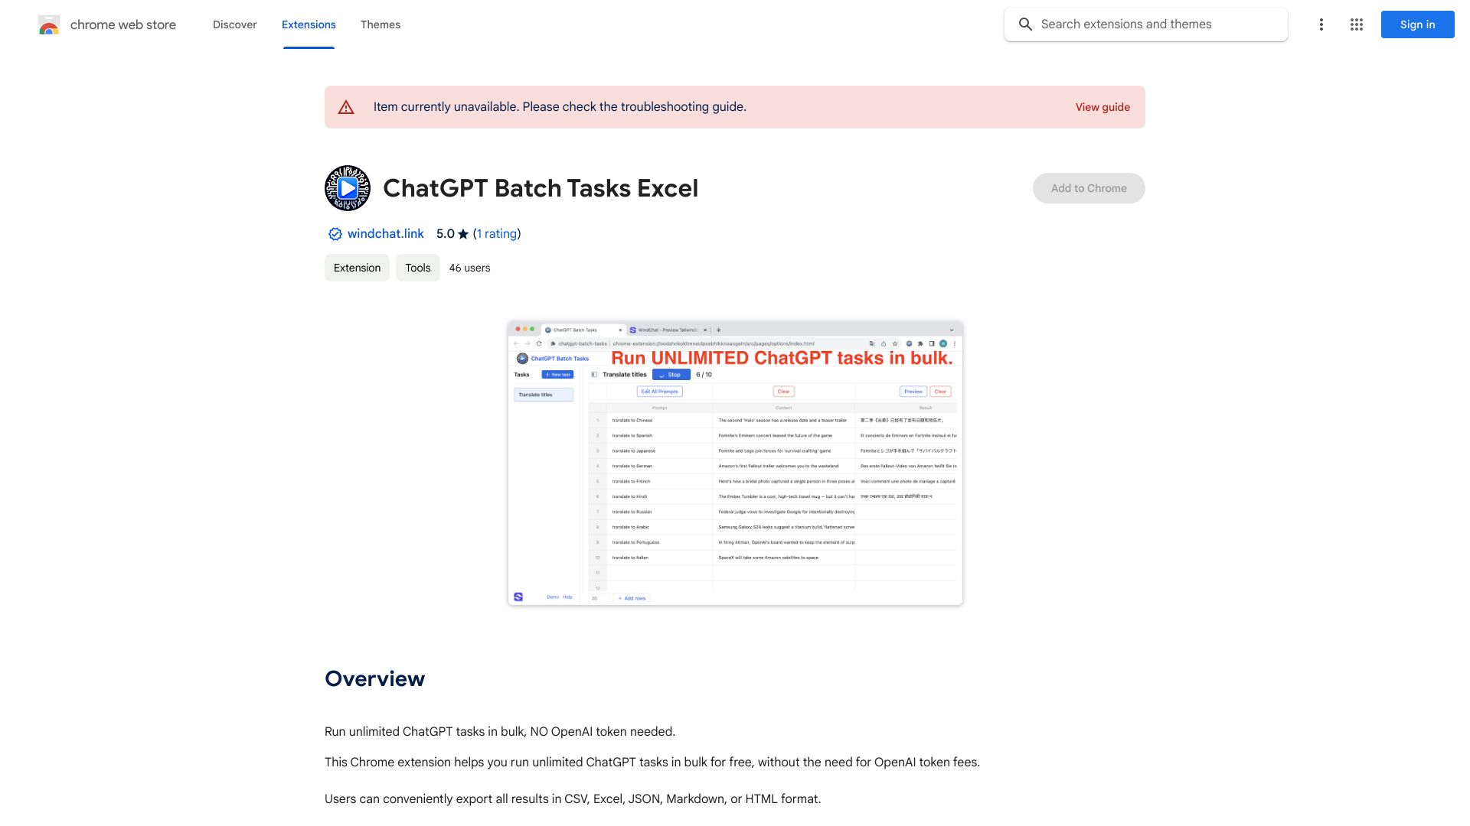Click the warning triangle alert icon
The height and width of the screenshot is (826, 1470).
tap(345, 107)
